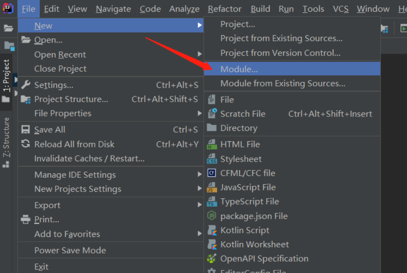Click the Kotlin Worksheet icon

(x=212, y=244)
